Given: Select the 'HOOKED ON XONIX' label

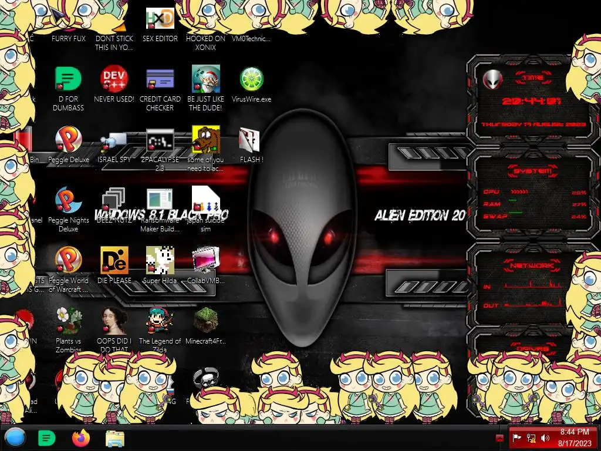Looking at the screenshot, I should 206,43.
